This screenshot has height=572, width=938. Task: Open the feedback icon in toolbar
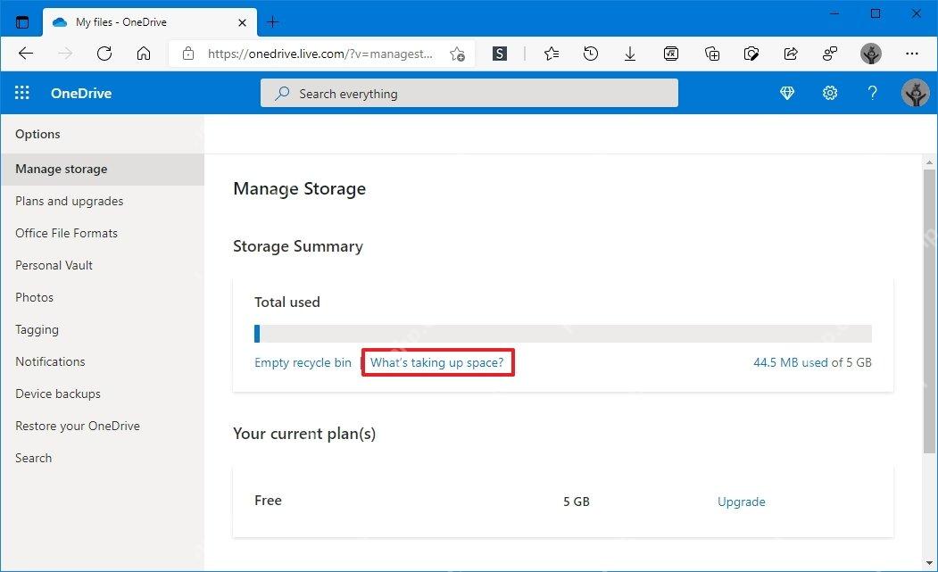(830, 54)
